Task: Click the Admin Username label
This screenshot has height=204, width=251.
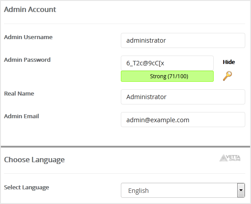Action: (x=28, y=37)
